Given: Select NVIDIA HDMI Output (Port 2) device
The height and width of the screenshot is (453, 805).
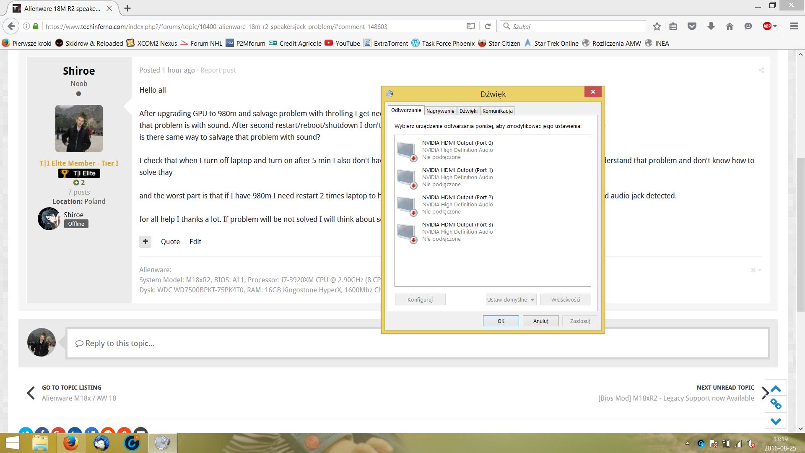Looking at the screenshot, I should [493, 204].
